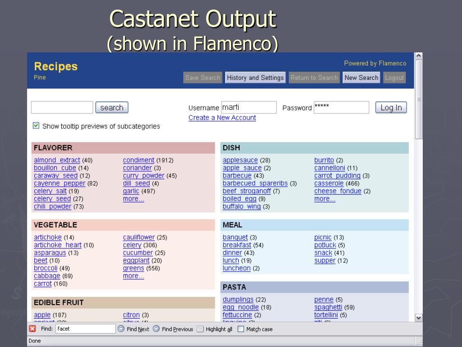The height and width of the screenshot is (347, 462).
Task: Click the coriander link
Action: pyautogui.click(x=137, y=168)
